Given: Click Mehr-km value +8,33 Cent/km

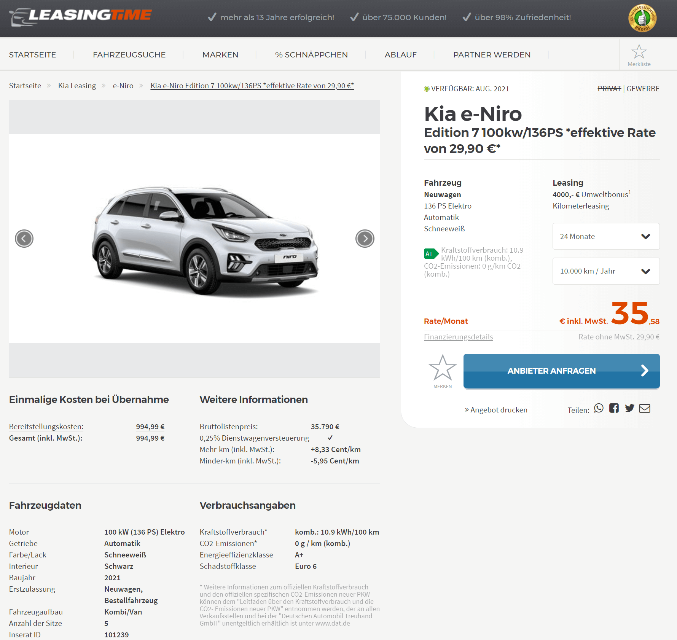Looking at the screenshot, I should click(336, 449).
